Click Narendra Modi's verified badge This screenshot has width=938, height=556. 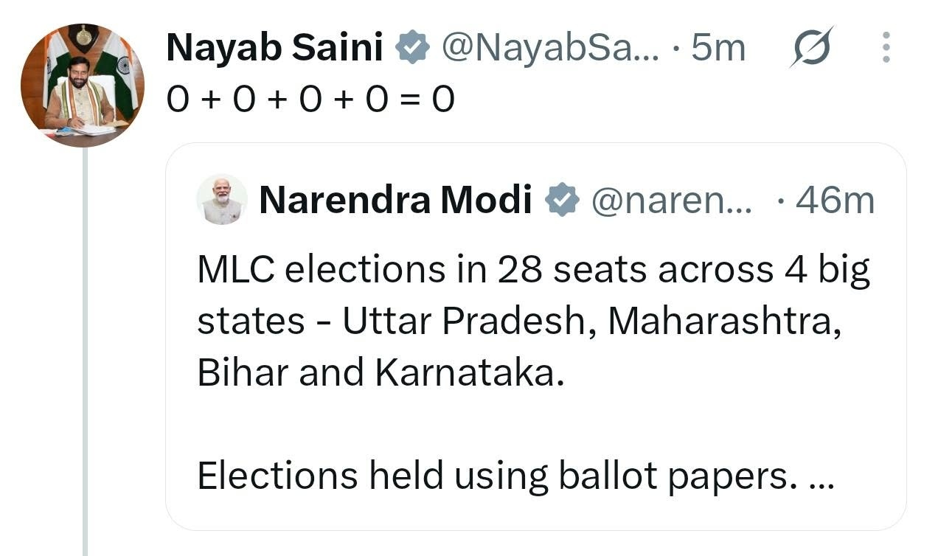562,200
